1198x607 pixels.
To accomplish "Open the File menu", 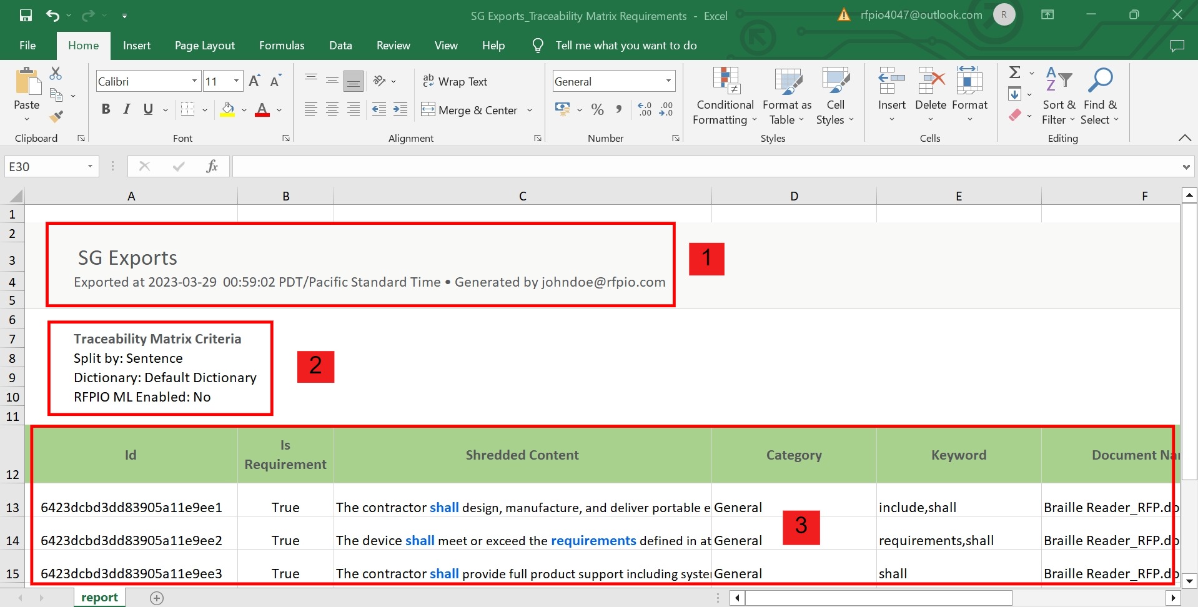I will tap(27, 46).
